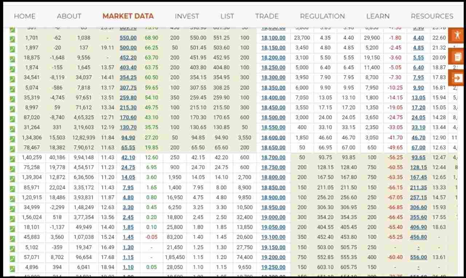Image resolution: width=466 pixels, height=278 pixels.
Task: Open the chart icon for the 18,700.00 strike row
Action: pos(12,159)
